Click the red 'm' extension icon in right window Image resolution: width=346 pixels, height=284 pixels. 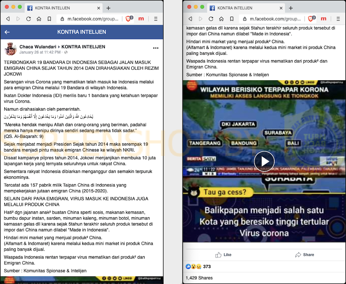tap(324, 19)
